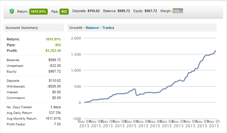Click the green 1611.91% Return badge in top bar
The image size is (227, 133).
pos(39,11)
